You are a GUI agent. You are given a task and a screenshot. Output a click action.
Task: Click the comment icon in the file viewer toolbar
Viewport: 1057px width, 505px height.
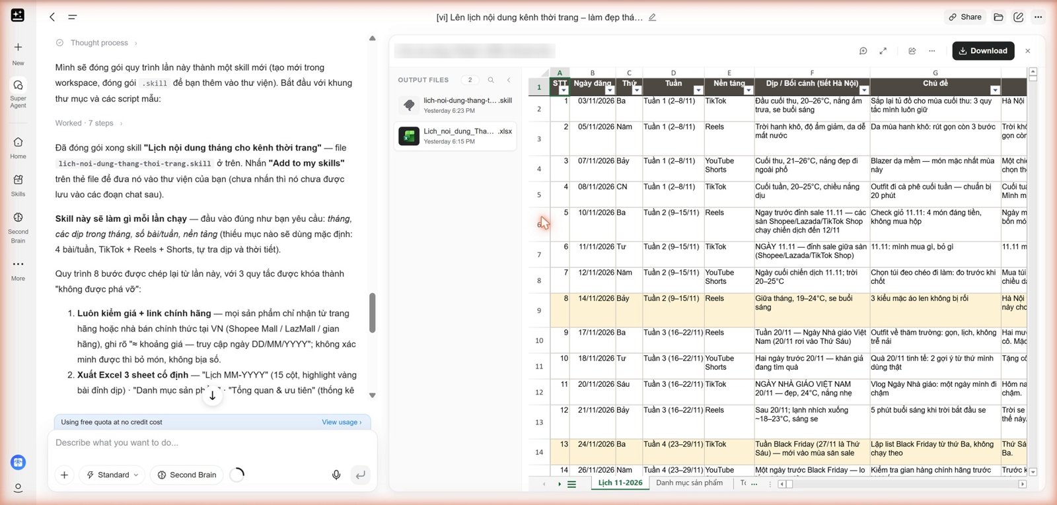pos(863,51)
